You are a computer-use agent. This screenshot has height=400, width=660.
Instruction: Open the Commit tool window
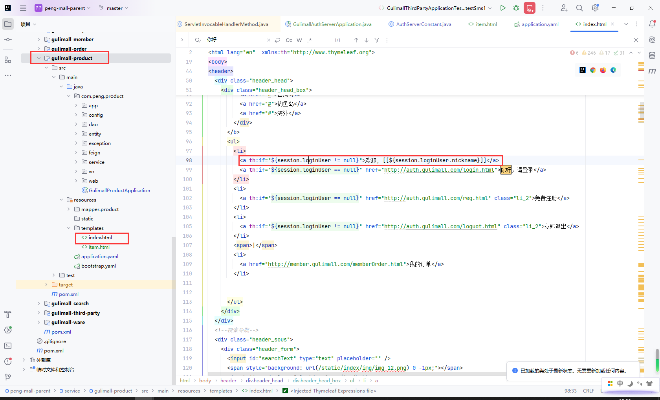pyautogui.click(x=8, y=40)
